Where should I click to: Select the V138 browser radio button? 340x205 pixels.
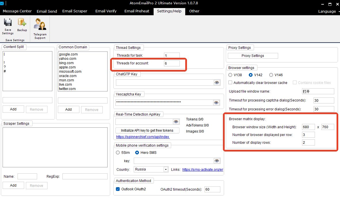pyautogui.click(x=230, y=75)
